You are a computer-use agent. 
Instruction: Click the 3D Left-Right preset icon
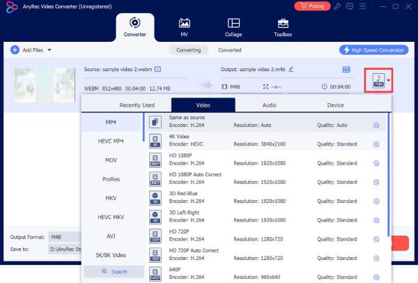(x=155, y=217)
